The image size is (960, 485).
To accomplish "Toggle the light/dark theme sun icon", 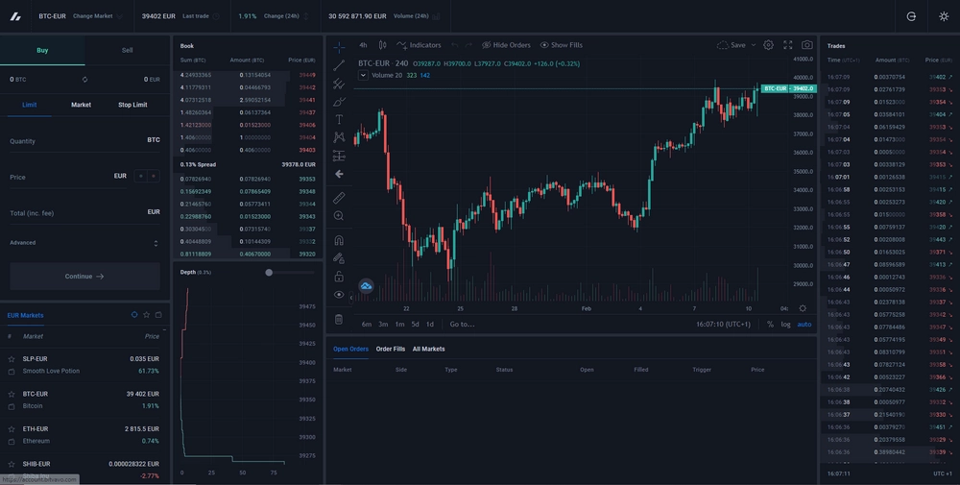I will coord(944,16).
